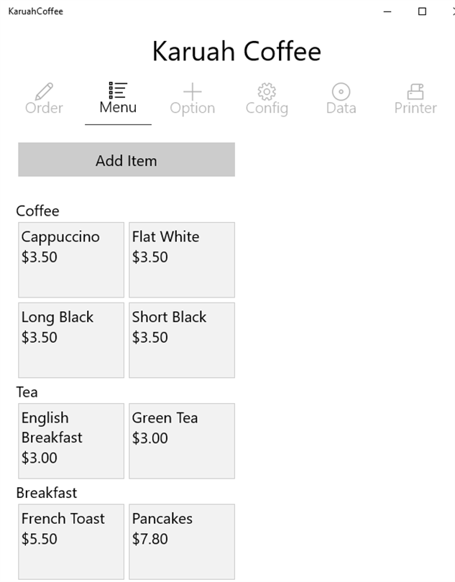Open the Green Tea item

[x=182, y=440]
